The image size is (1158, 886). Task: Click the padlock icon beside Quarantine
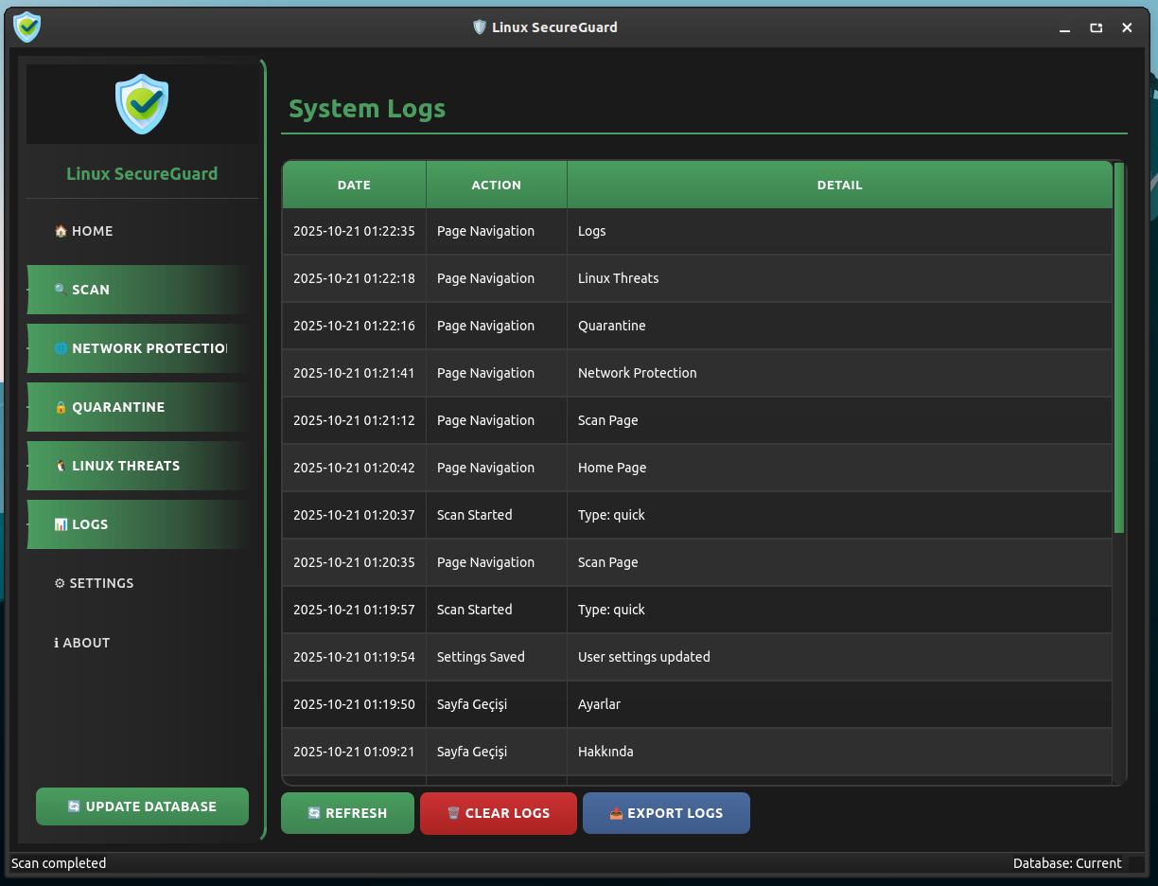click(61, 407)
